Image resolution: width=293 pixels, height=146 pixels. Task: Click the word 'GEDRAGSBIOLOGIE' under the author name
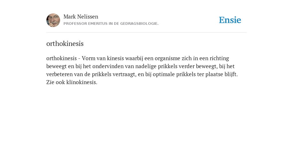pos(139,24)
